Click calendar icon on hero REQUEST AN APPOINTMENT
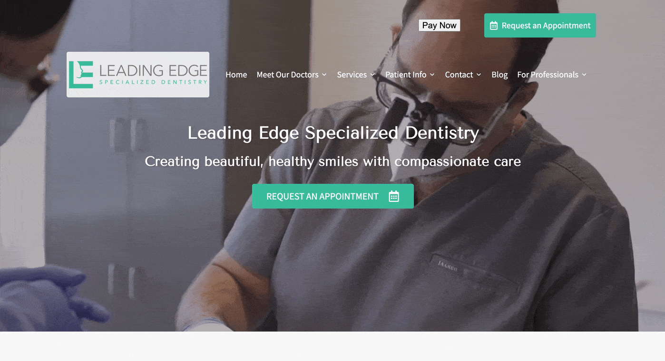Screen dimensions: 665x361 (x=394, y=196)
